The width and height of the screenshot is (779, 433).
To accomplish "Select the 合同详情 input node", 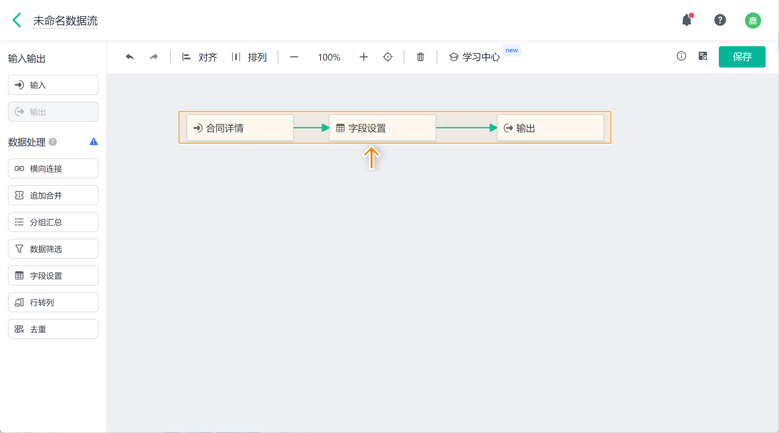I will point(240,128).
